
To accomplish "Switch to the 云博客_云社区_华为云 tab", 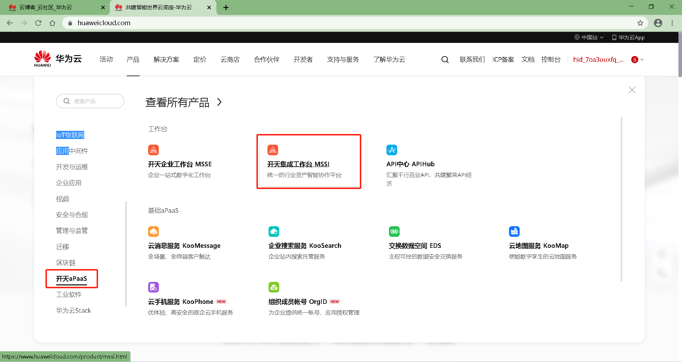I will 55,7.
